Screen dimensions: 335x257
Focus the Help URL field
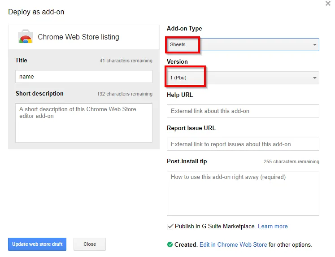tap(243, 111)
